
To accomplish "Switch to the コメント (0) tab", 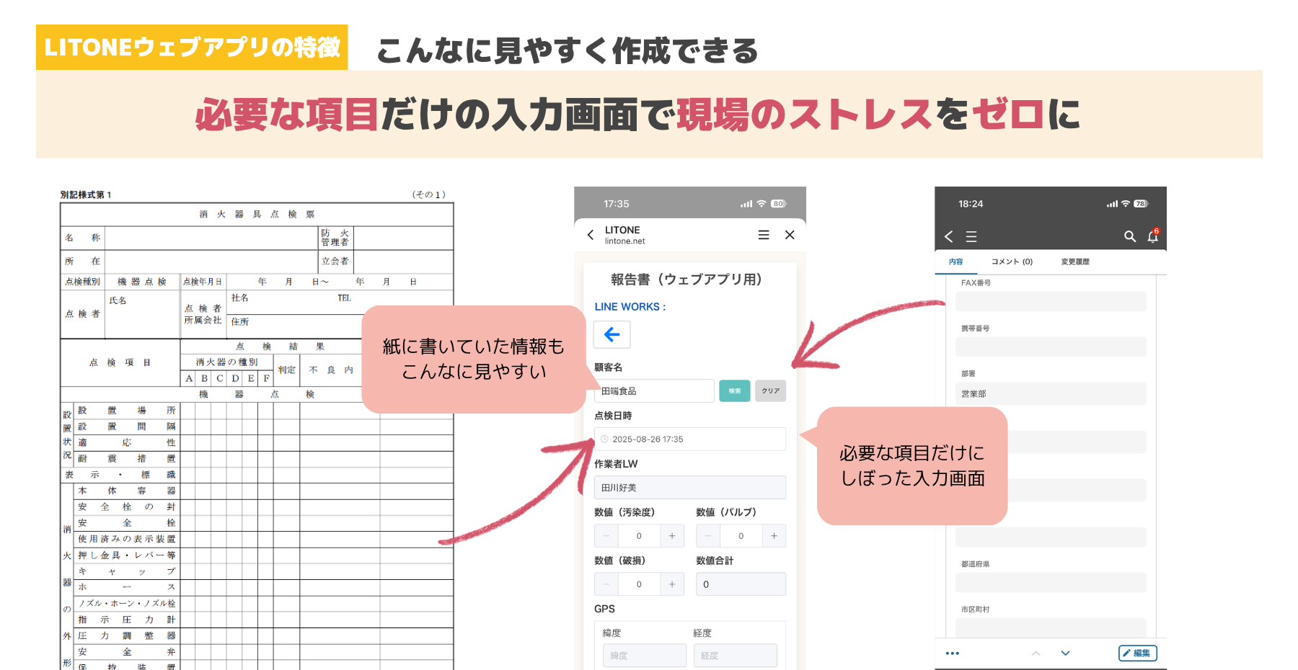I will point(1012,262).
